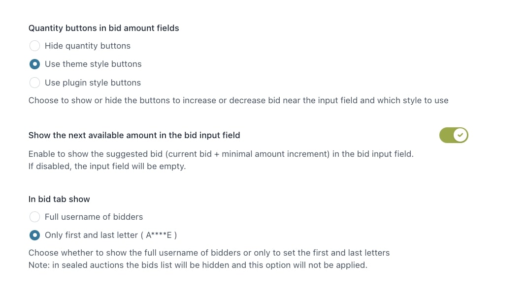Image resolution: width=528 pixels, height=292 pixels.
Task: Select the Full username of bidders radio circle
Action: (34, 217)
